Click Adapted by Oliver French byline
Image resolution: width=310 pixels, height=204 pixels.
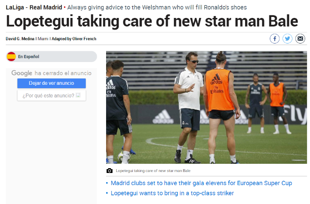(74, 39)
